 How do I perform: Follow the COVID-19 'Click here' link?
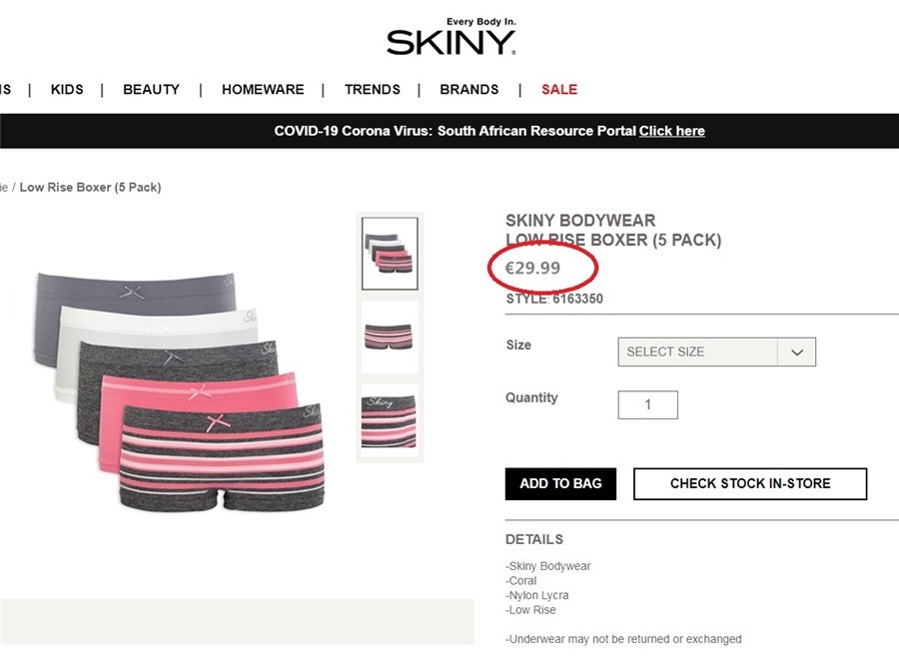672,131
